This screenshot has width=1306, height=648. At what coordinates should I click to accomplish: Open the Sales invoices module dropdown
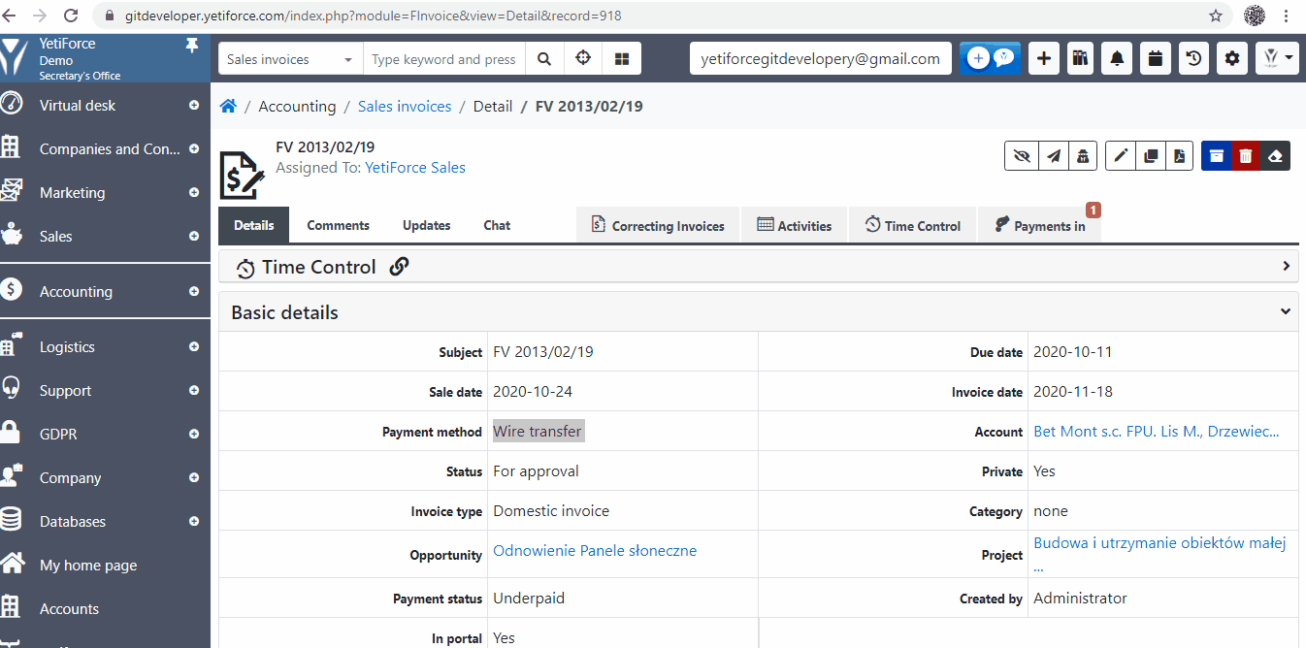point(290,59)
